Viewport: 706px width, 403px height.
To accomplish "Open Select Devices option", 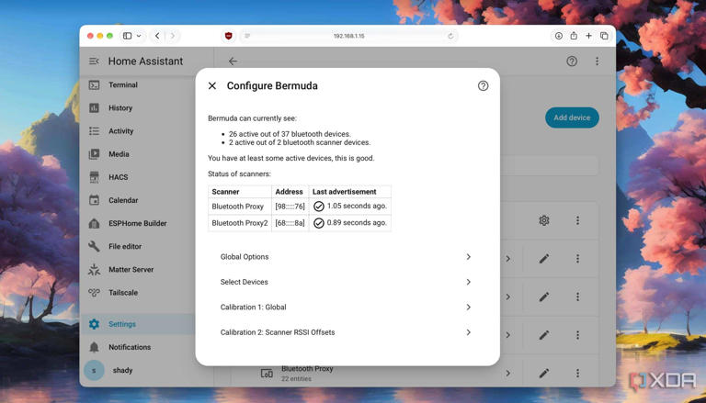I will [x=347, y=282].
